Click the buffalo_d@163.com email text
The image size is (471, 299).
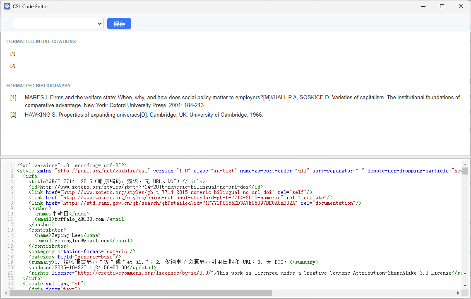pos(79,219)
